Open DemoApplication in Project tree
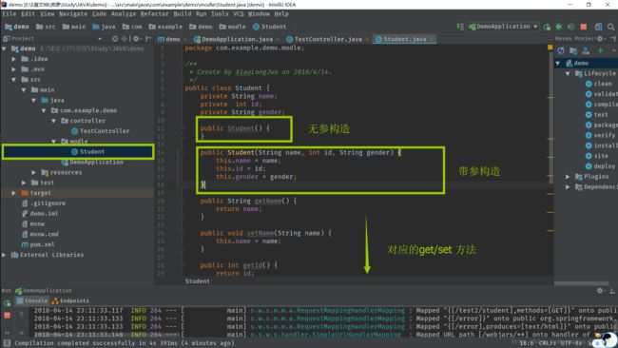The height and width of the screenshot is (348, 618). coord(92,162)
